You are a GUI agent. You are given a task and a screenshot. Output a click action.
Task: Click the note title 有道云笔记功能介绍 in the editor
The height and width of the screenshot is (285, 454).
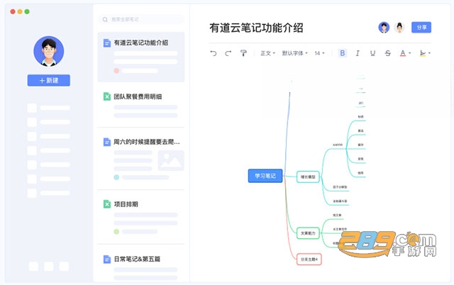click(x=256, y=28)
